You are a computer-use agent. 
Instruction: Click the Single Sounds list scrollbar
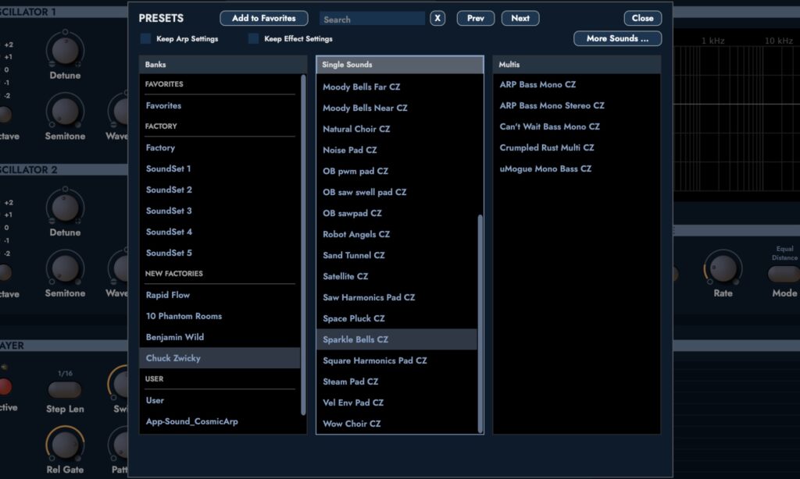pos(480,324)
